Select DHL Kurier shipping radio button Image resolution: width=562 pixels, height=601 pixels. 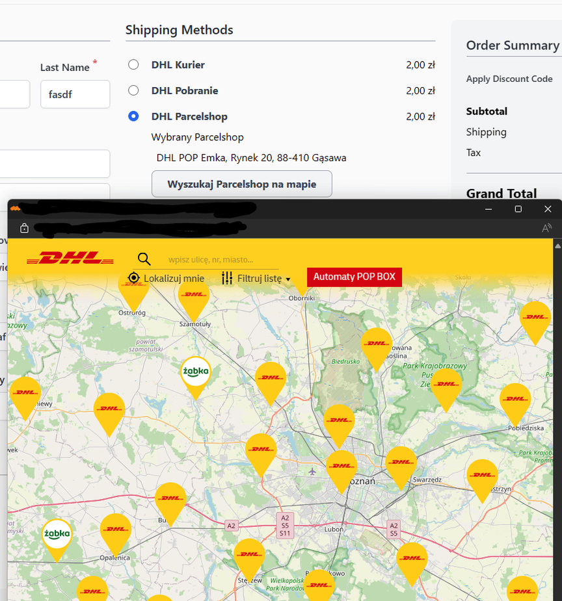pos(133,64)
